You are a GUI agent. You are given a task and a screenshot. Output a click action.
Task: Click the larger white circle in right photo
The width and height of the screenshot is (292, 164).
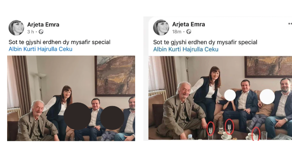267,97
